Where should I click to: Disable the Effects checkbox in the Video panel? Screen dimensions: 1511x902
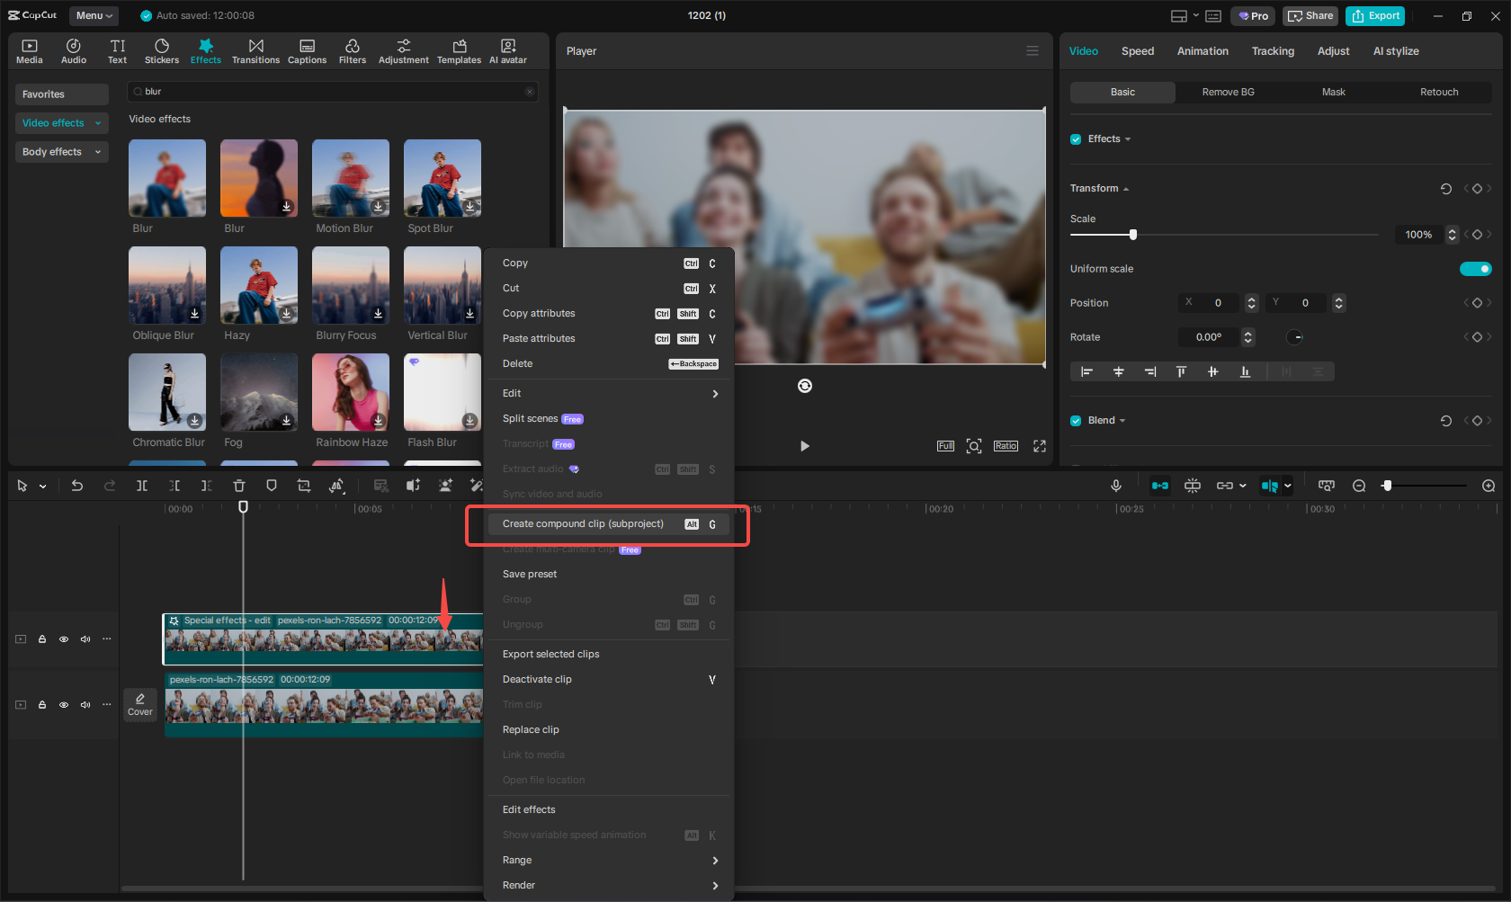(1076, 138)
